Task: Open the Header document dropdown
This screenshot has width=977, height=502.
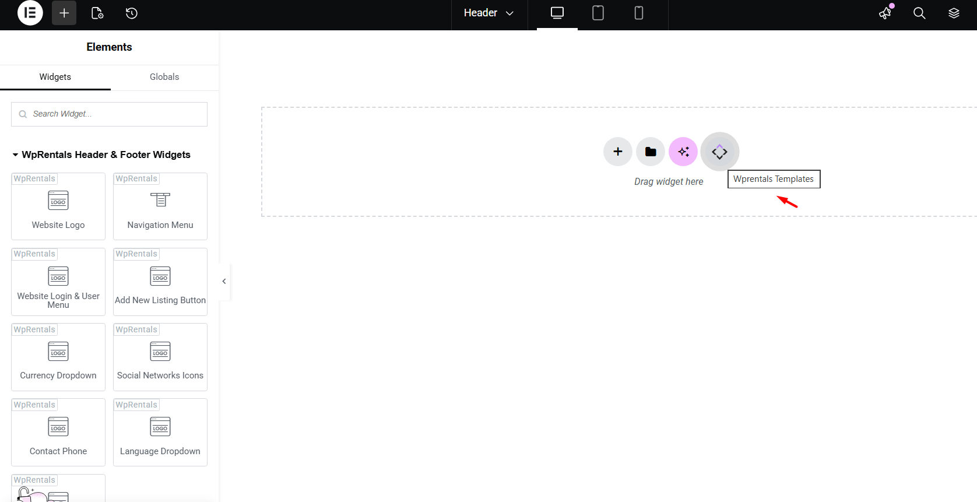Action: tap(488, 13)
